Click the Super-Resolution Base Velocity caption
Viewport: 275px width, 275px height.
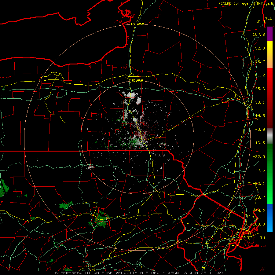[x=139, y=273]
